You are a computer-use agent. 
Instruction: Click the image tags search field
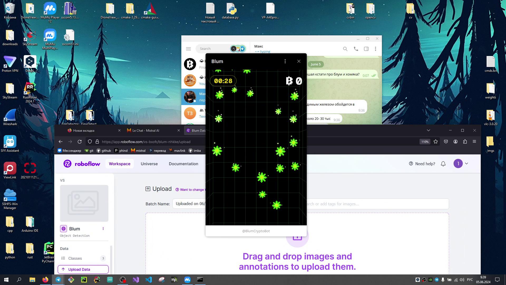pyautogui.click(x=378, y=204)
